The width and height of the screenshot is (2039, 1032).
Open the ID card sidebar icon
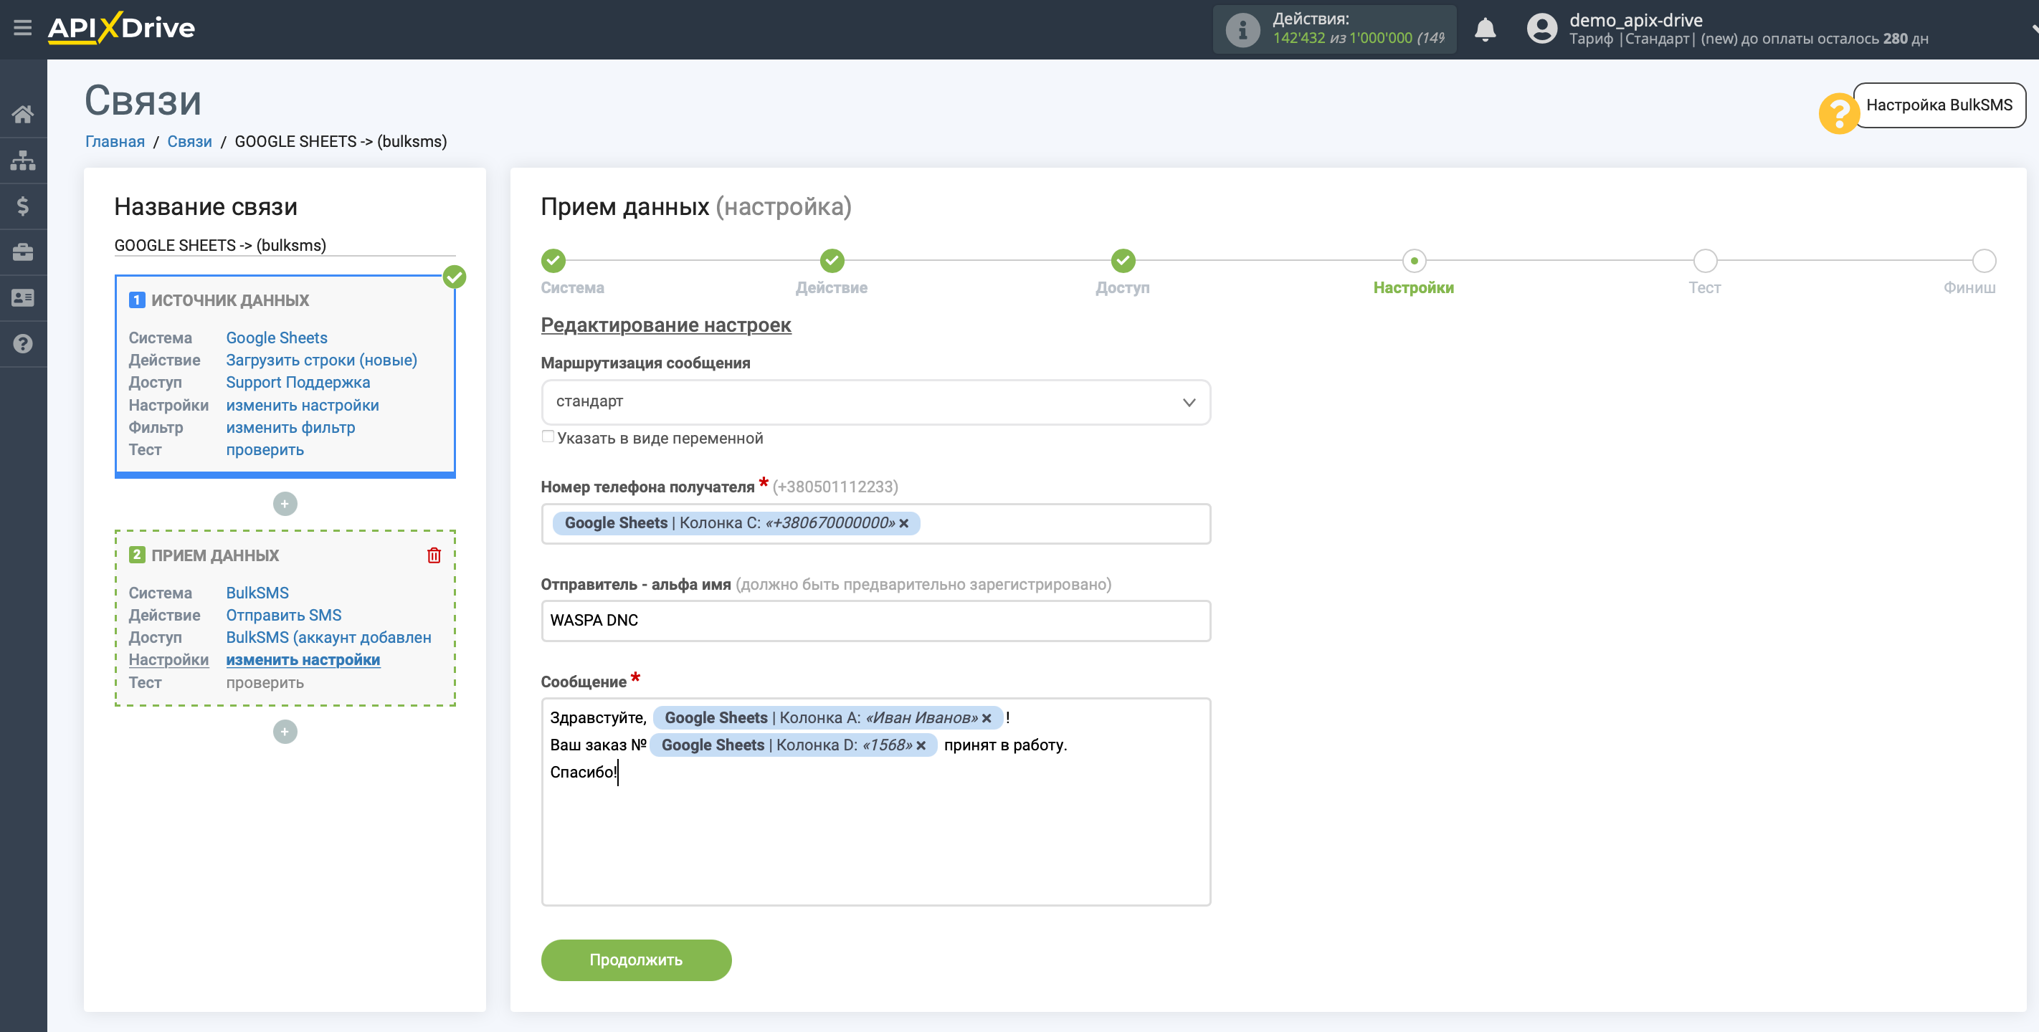point(23,298)
